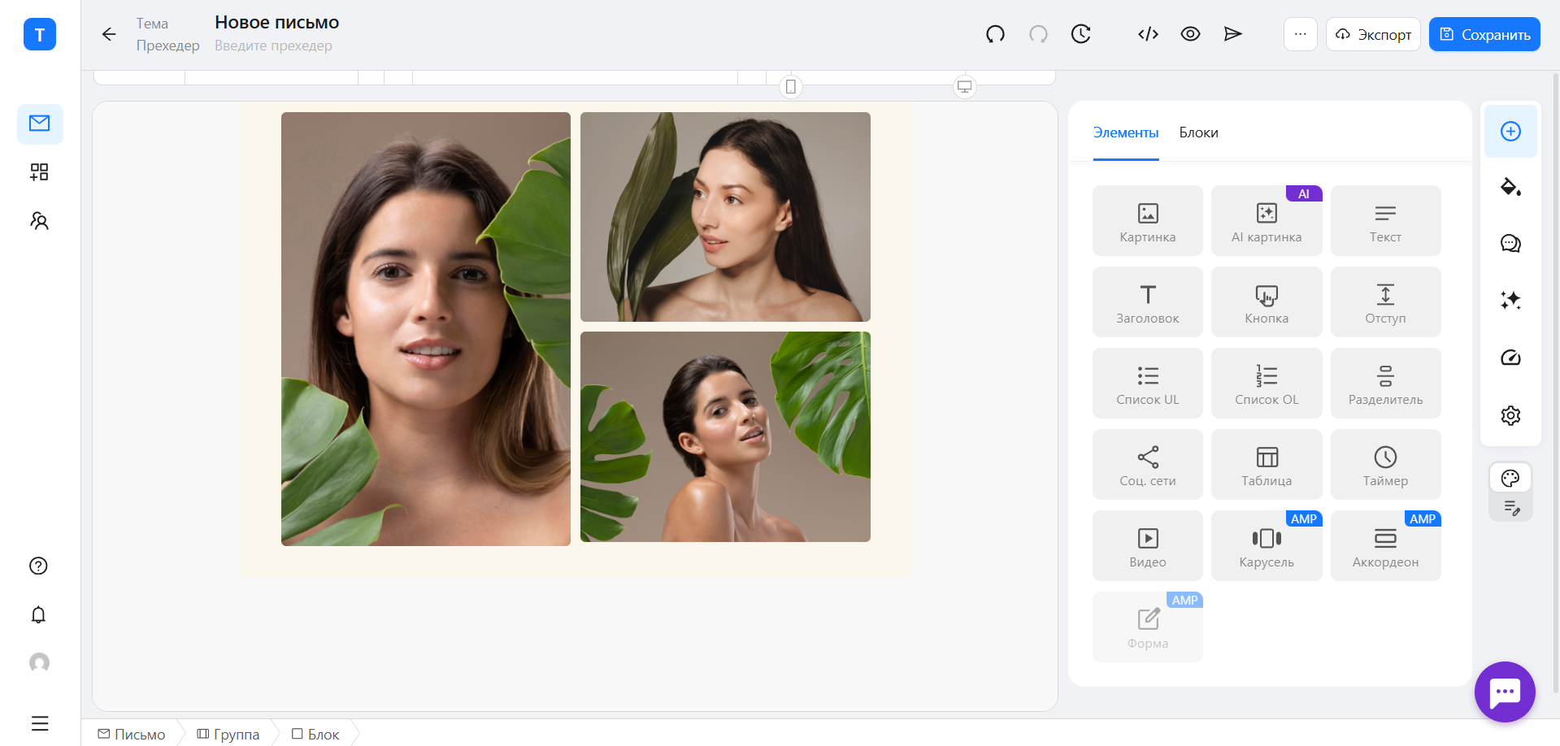
Task: Undo the last action
Action: point(995,34)
